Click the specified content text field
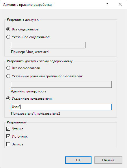127x168 pixels. (x=48, y=45)
